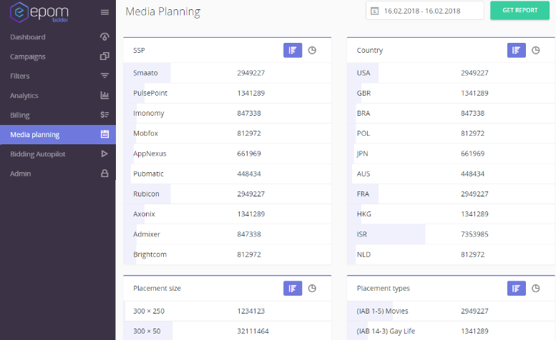Select the USA row in Country
The width and height of the screenshot is (556, 340).
coord(451,73)
